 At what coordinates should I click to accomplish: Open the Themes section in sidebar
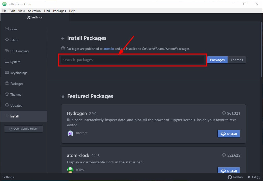23,94
